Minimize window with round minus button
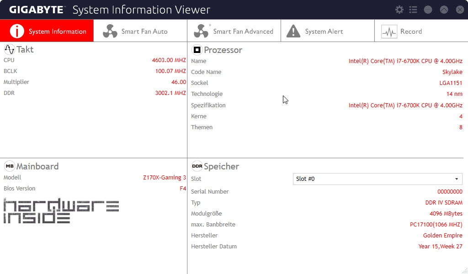This screenshot has width=468, height=274. 428,10
